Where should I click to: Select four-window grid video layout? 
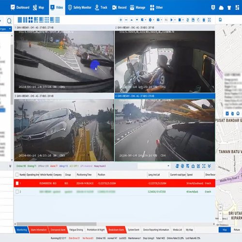[30, 20]
